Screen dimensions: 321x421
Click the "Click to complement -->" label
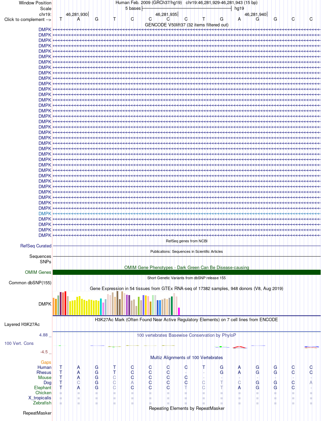(x=28, y=19)
